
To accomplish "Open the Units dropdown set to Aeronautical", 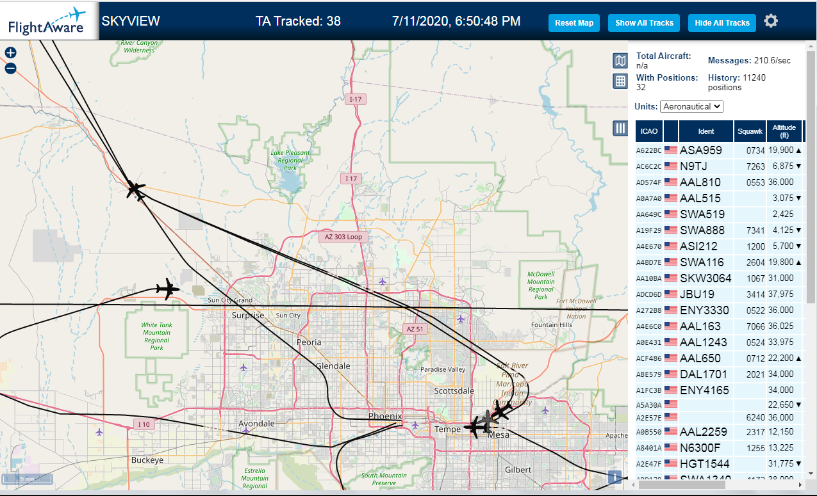I will 692,106.
